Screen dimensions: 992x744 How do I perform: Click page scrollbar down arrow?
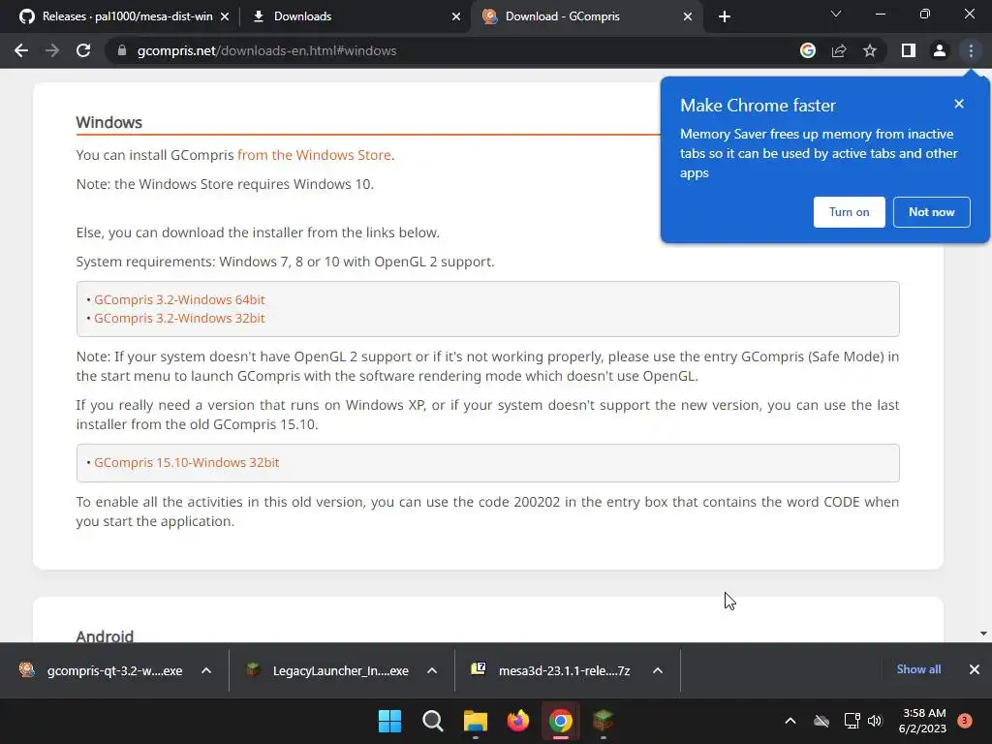pyautogui.click(x=983, y=634)
